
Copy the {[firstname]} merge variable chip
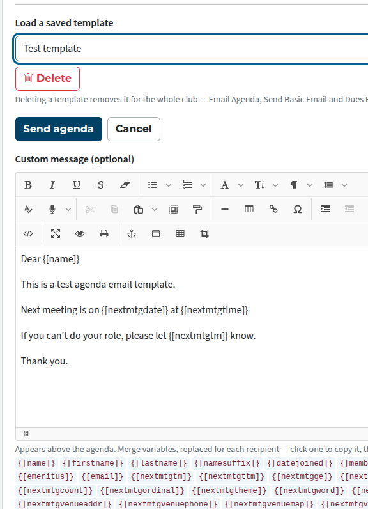pos(93,463)
